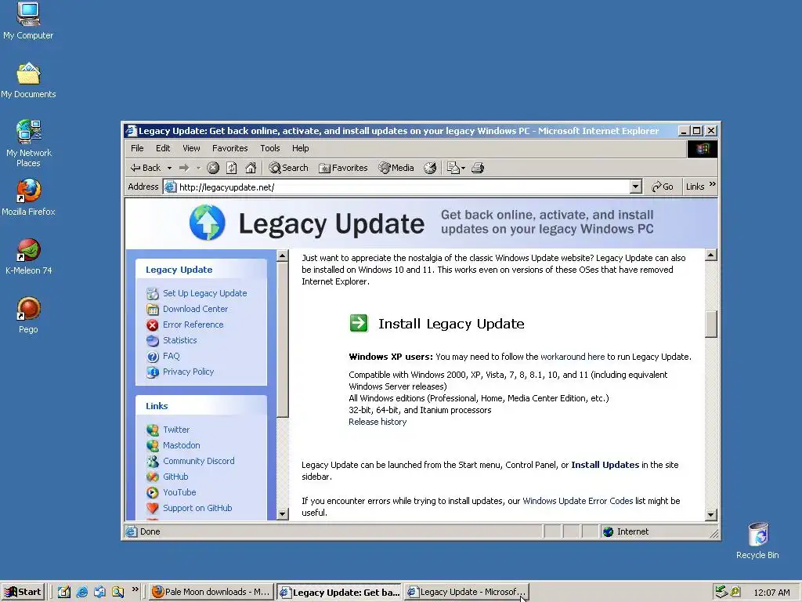Open the Edit button dropdown arrow
The height and width of the screenshot is (602, 802).
point(463,168)
